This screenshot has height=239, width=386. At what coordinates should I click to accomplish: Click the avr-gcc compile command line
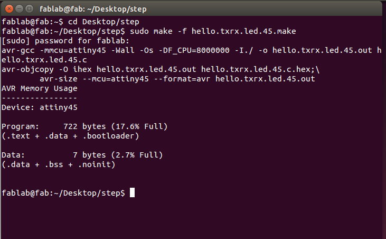192,55
